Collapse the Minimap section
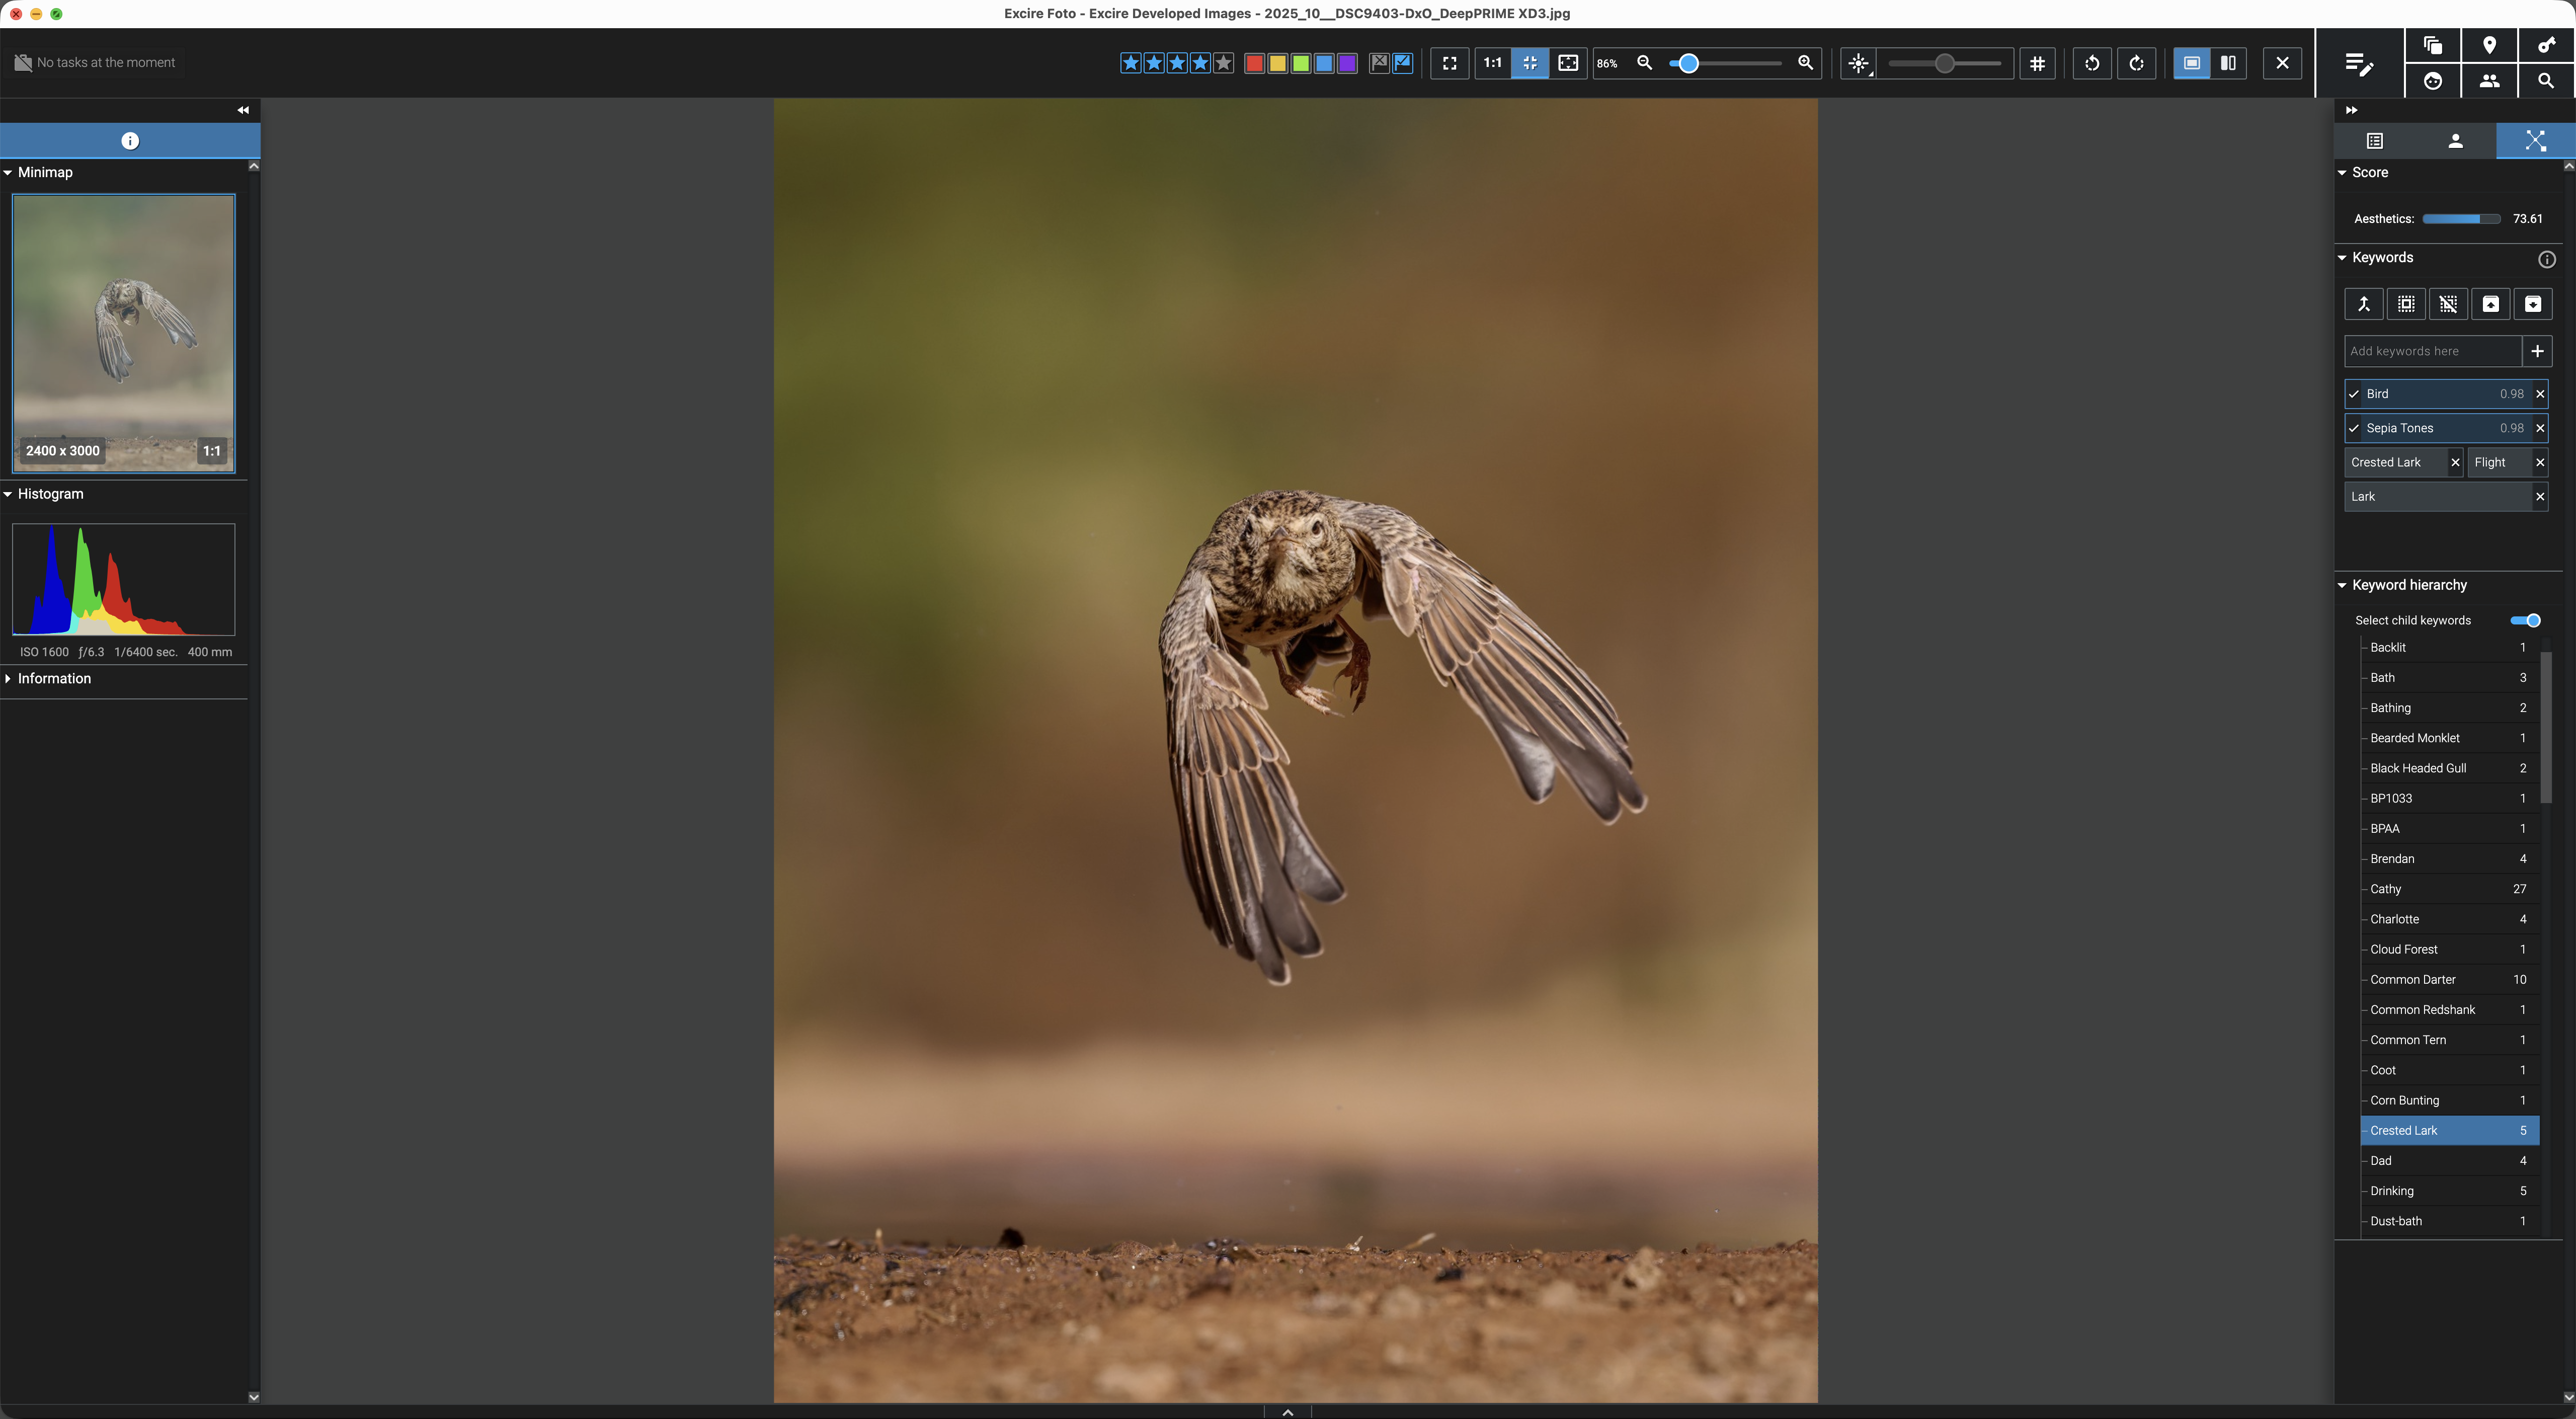Screen dimensions: 2576x1419 tap(8, 172)
